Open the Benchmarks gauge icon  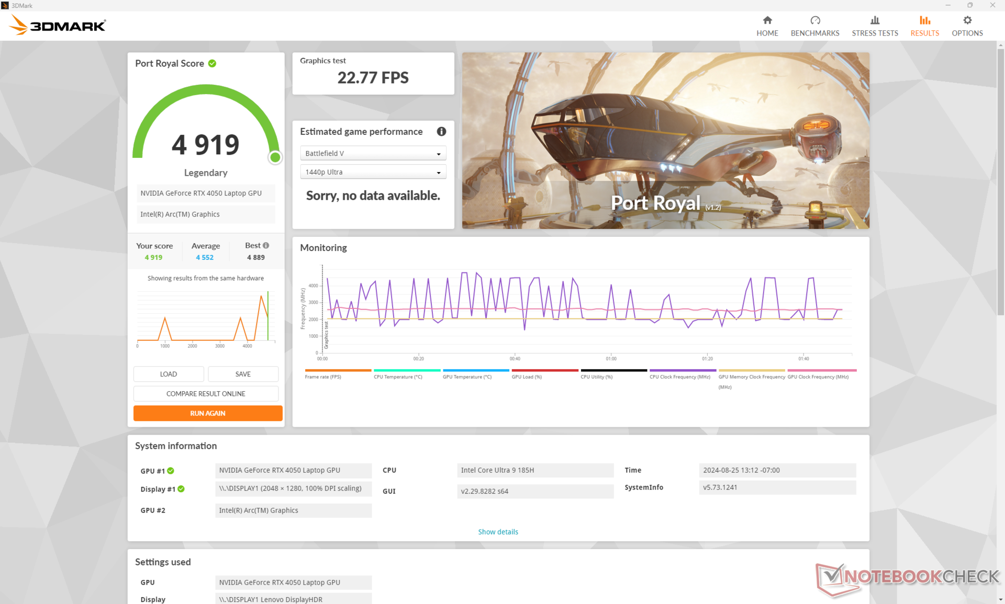coord(814,20)
